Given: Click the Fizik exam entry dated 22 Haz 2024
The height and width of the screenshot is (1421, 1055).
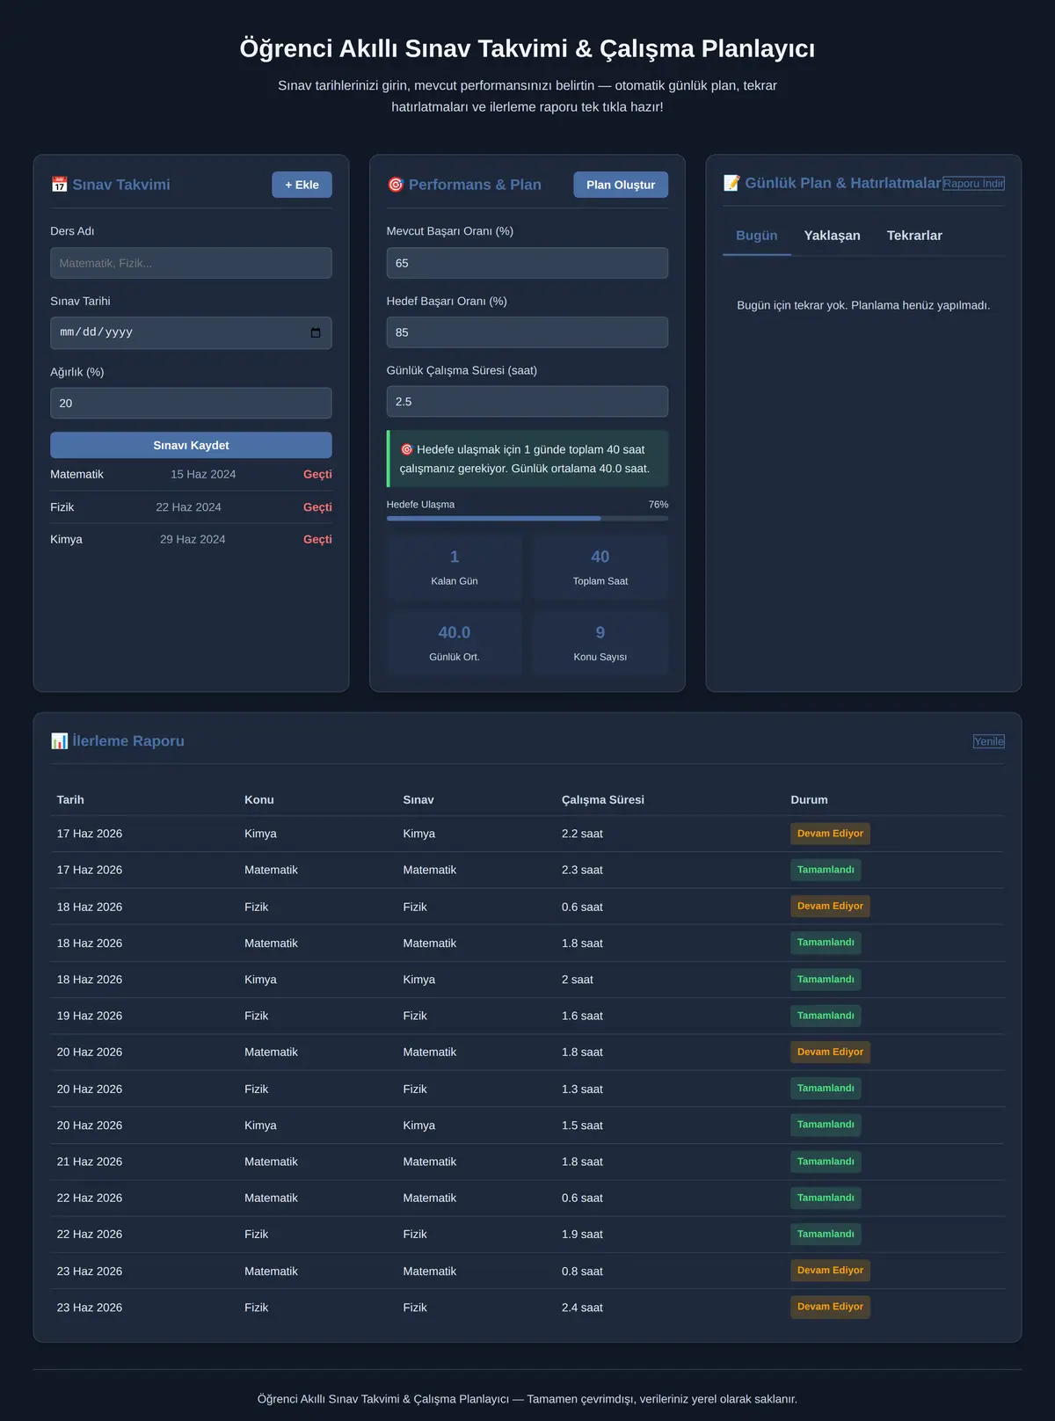Looking at the screenshot, I should [x=191, y=507].
